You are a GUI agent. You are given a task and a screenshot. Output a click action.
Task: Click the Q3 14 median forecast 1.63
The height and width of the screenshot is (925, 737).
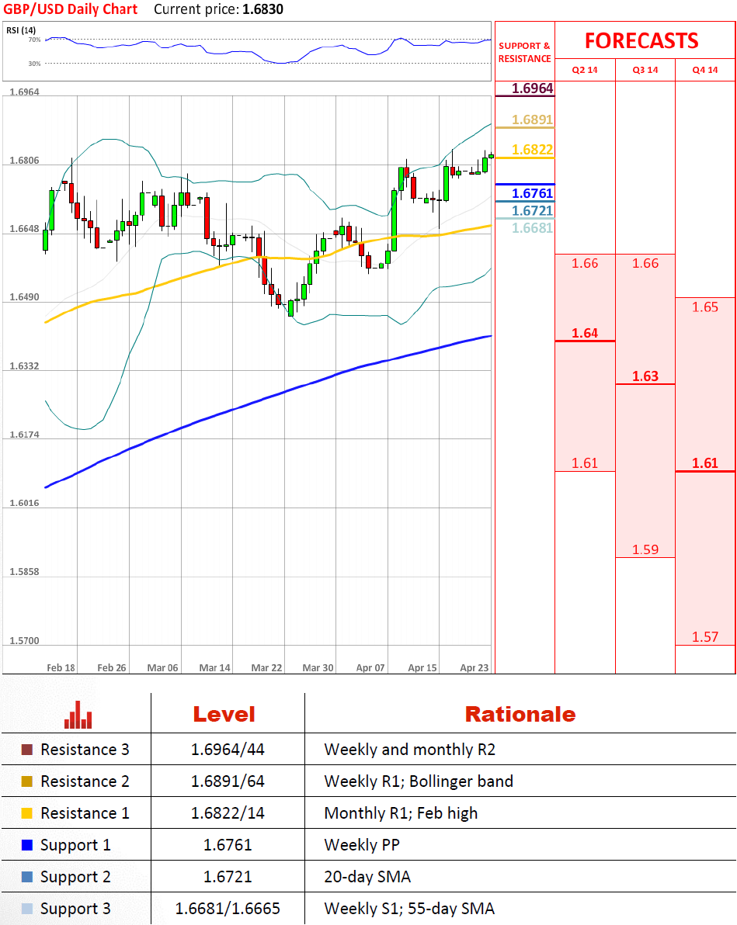(x=645, y=376)
